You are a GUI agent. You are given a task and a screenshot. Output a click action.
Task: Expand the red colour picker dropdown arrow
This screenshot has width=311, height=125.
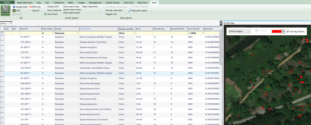283,31
